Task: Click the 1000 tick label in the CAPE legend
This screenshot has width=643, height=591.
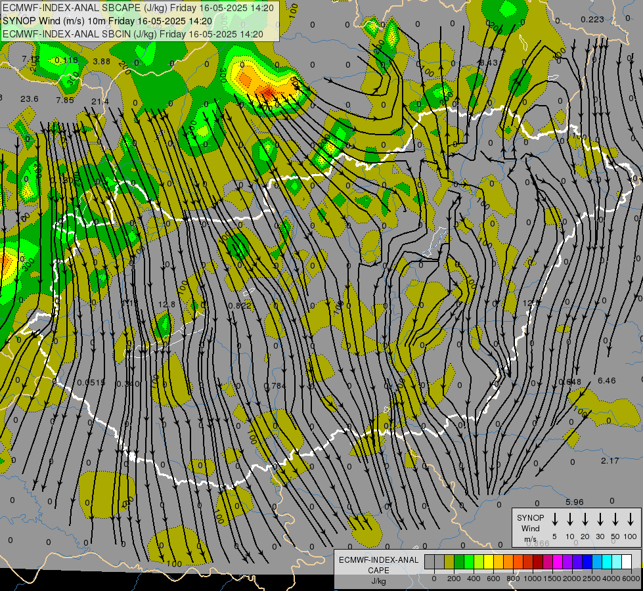Action: click(x=533, y=579)
